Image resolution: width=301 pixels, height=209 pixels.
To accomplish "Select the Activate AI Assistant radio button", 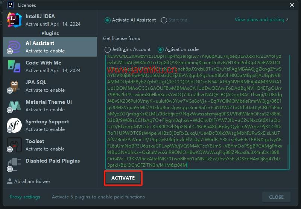I will click(x=108, y=20).
